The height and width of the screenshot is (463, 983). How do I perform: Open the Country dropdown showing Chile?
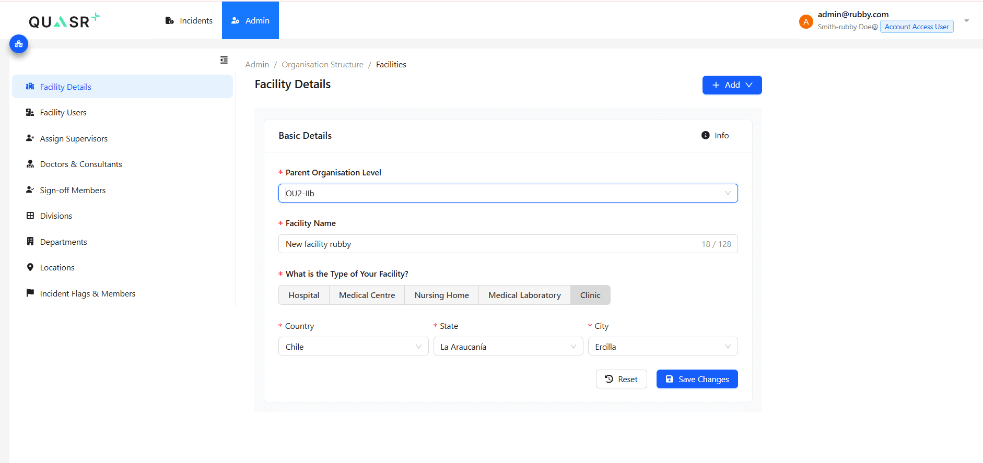353,346
